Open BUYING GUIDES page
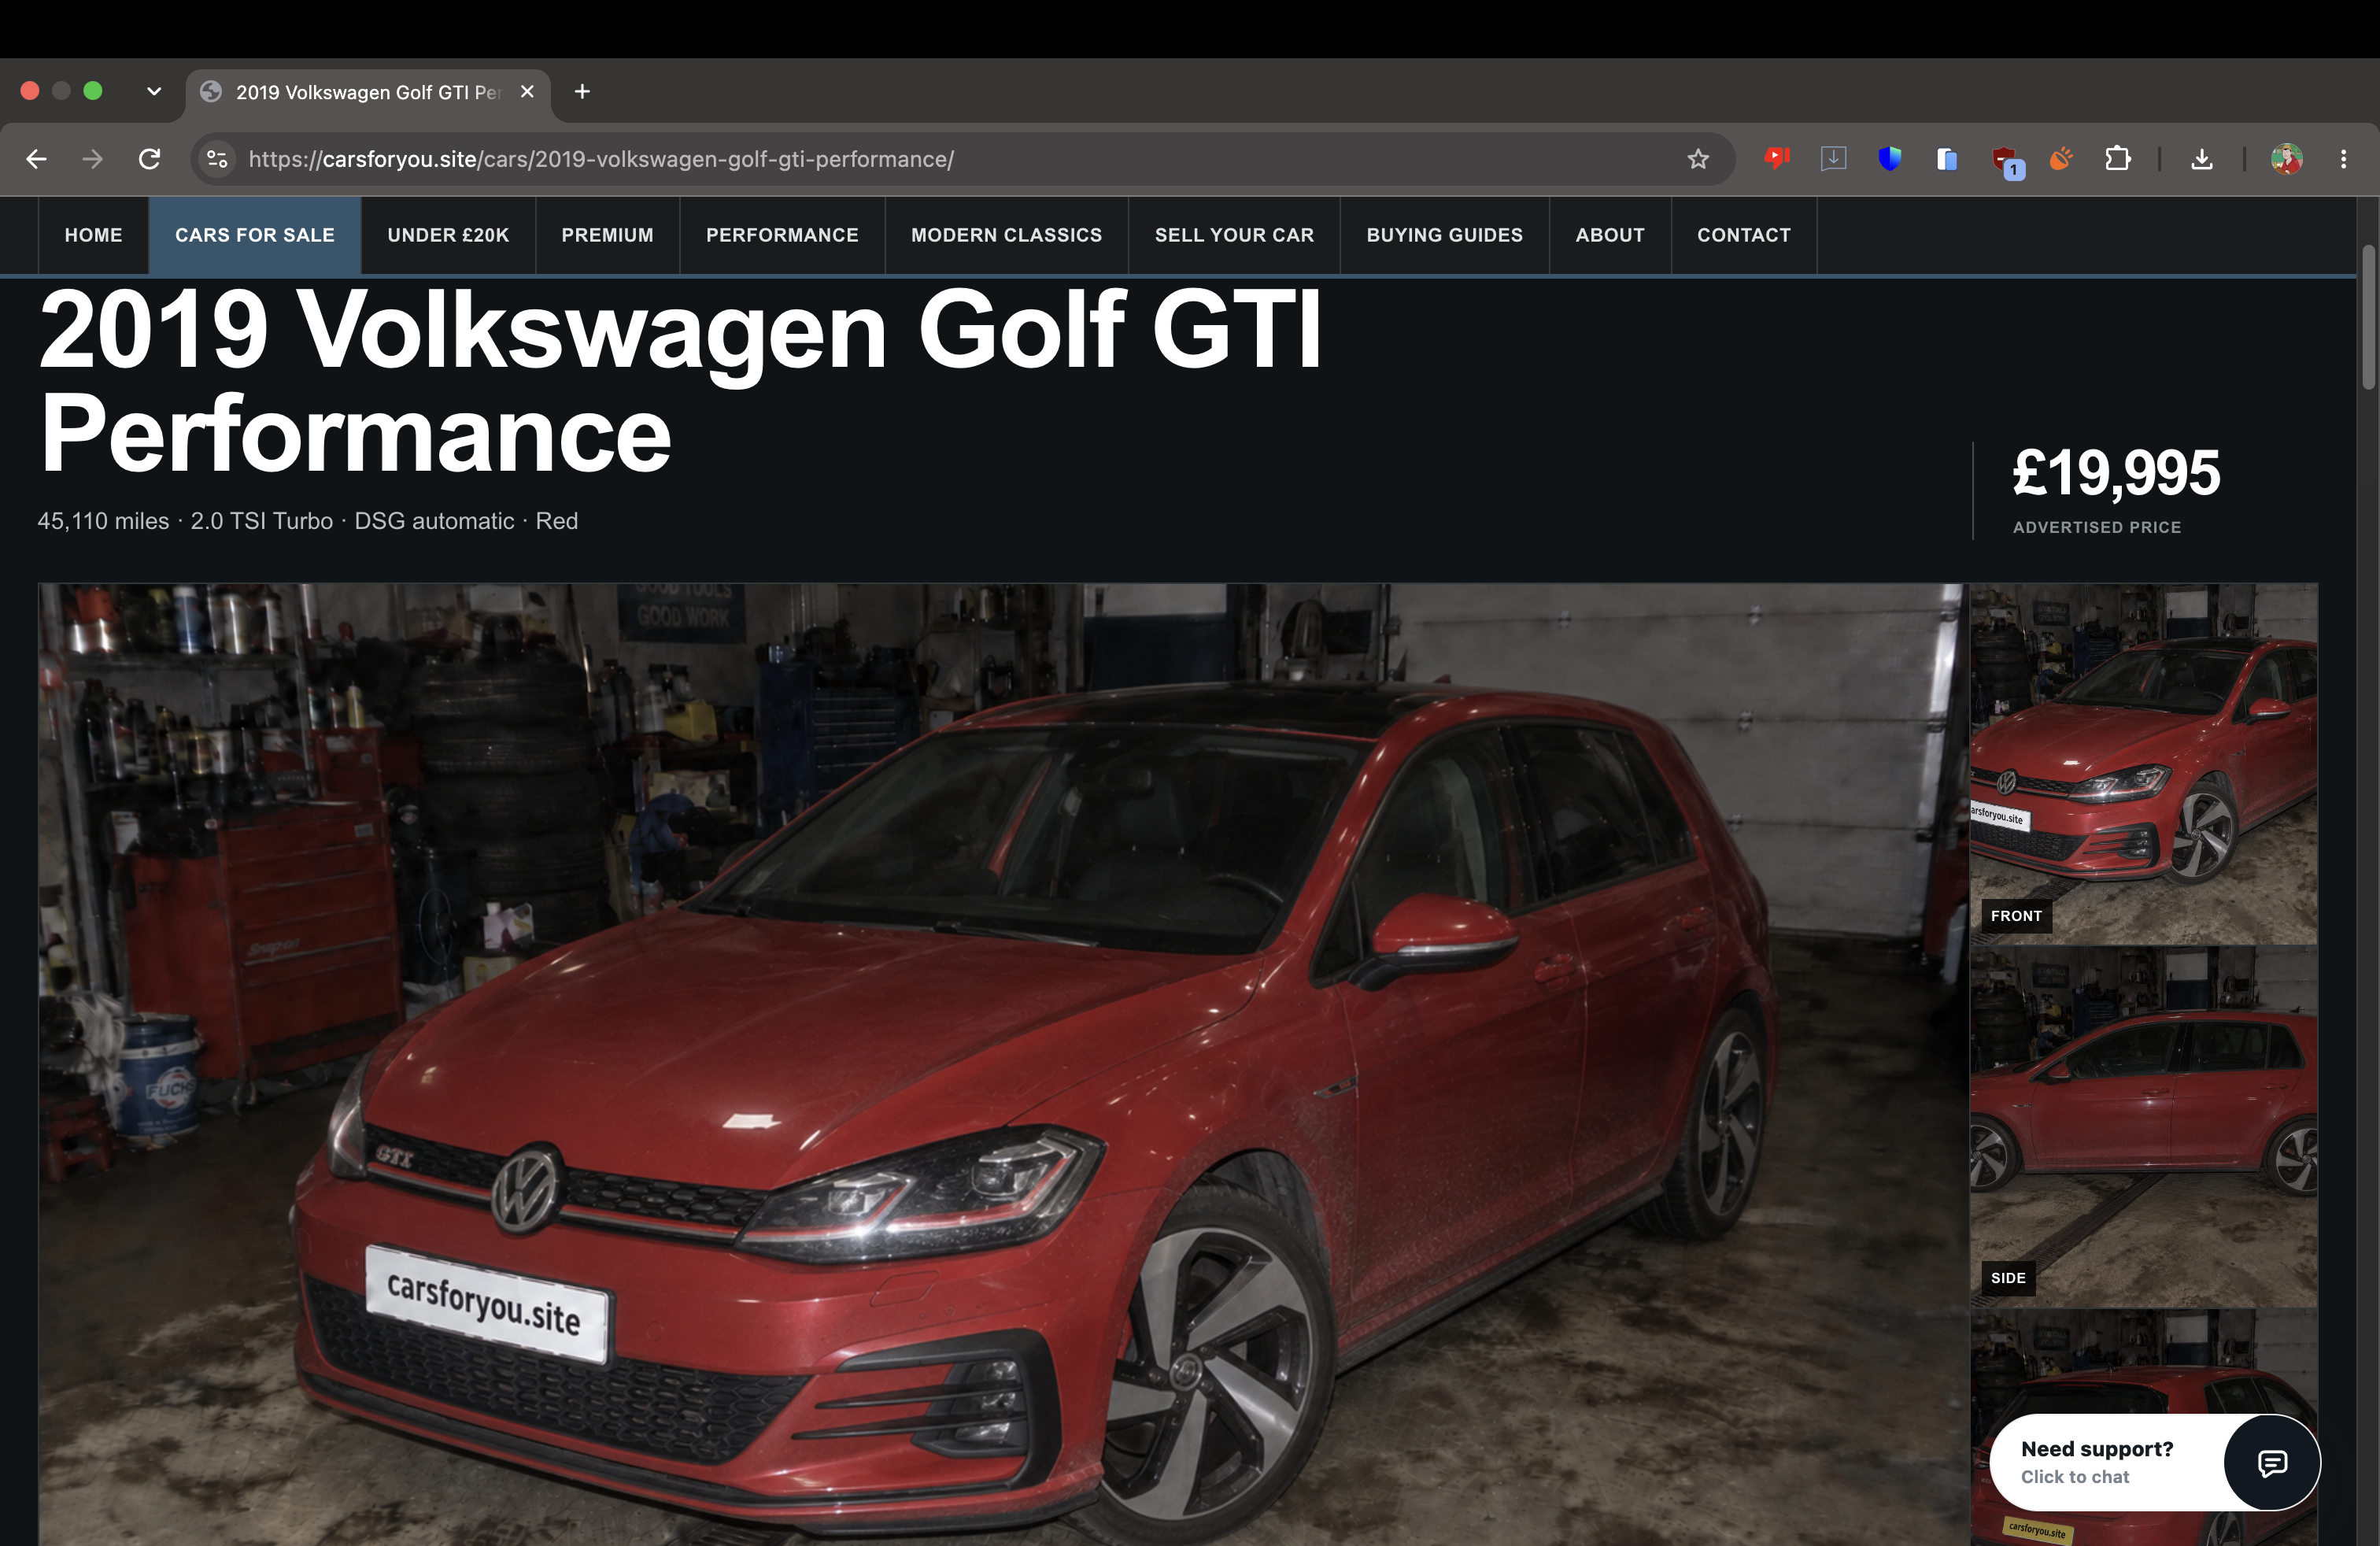 [1445, 235]
